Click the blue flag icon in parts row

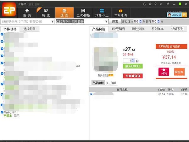coord(91,94)
